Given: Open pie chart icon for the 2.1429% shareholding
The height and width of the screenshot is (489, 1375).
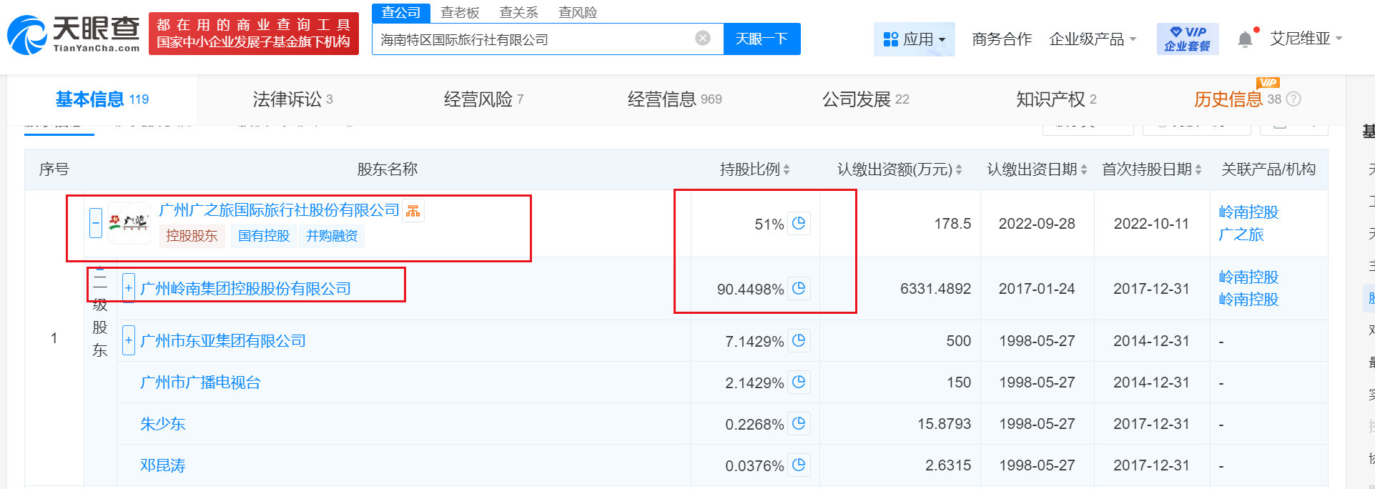Looking at the screenshot, I should click(799, 382).
